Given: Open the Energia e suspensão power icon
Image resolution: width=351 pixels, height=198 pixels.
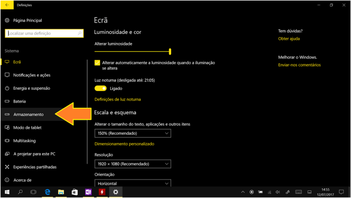Looking at the screenshot, I should coord(7,89).
